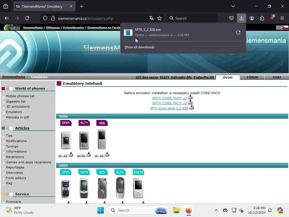The width and height of the screenshot is (289, 217).
Task: Save page to Pocket
Action: [231, 18]
